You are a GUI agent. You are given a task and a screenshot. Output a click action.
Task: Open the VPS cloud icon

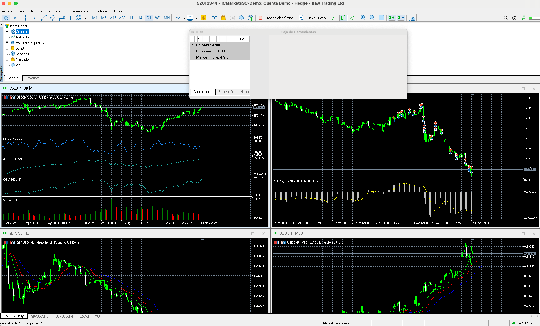241,18
